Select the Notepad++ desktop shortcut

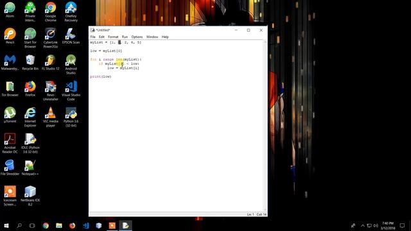coord(30,167)
